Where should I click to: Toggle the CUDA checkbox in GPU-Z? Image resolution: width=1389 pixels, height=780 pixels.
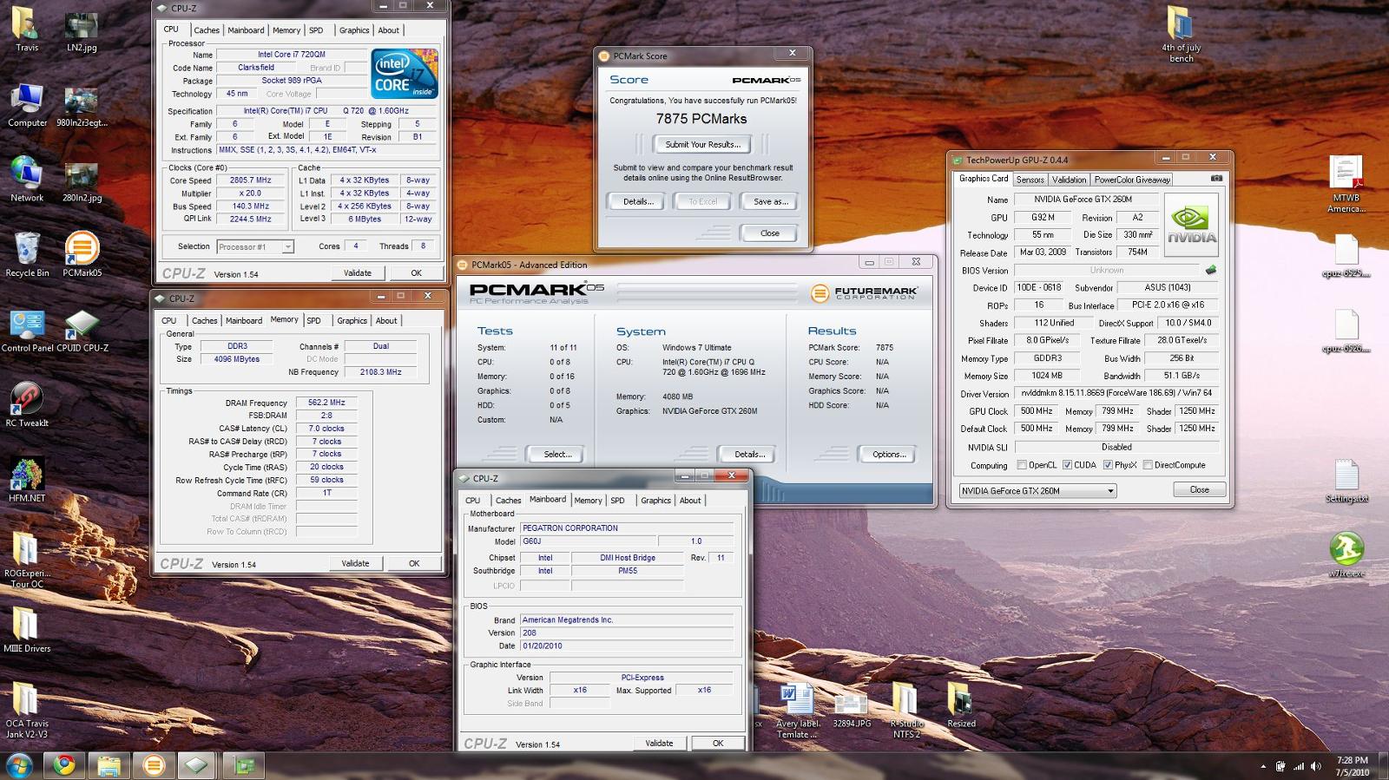(1067, 465)
